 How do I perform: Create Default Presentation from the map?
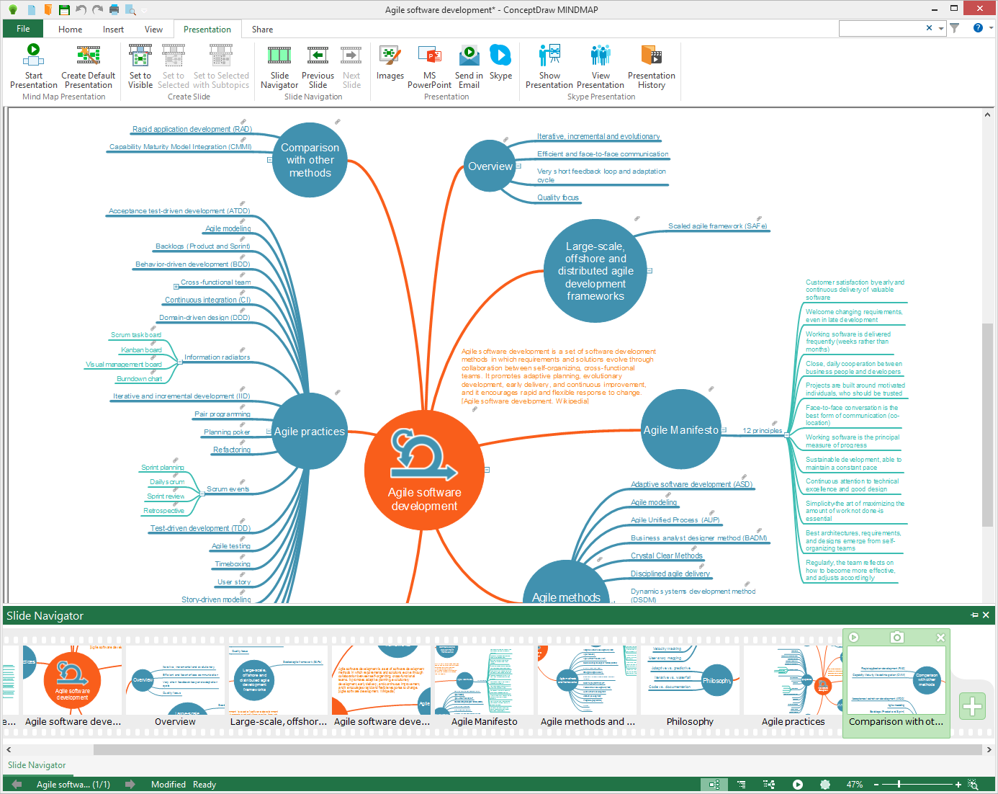89,66
